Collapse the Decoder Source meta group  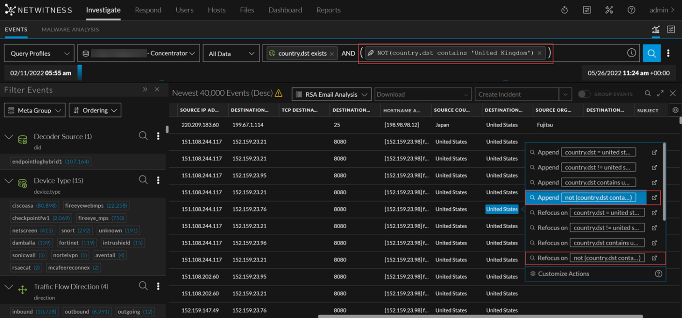[9, 137]
